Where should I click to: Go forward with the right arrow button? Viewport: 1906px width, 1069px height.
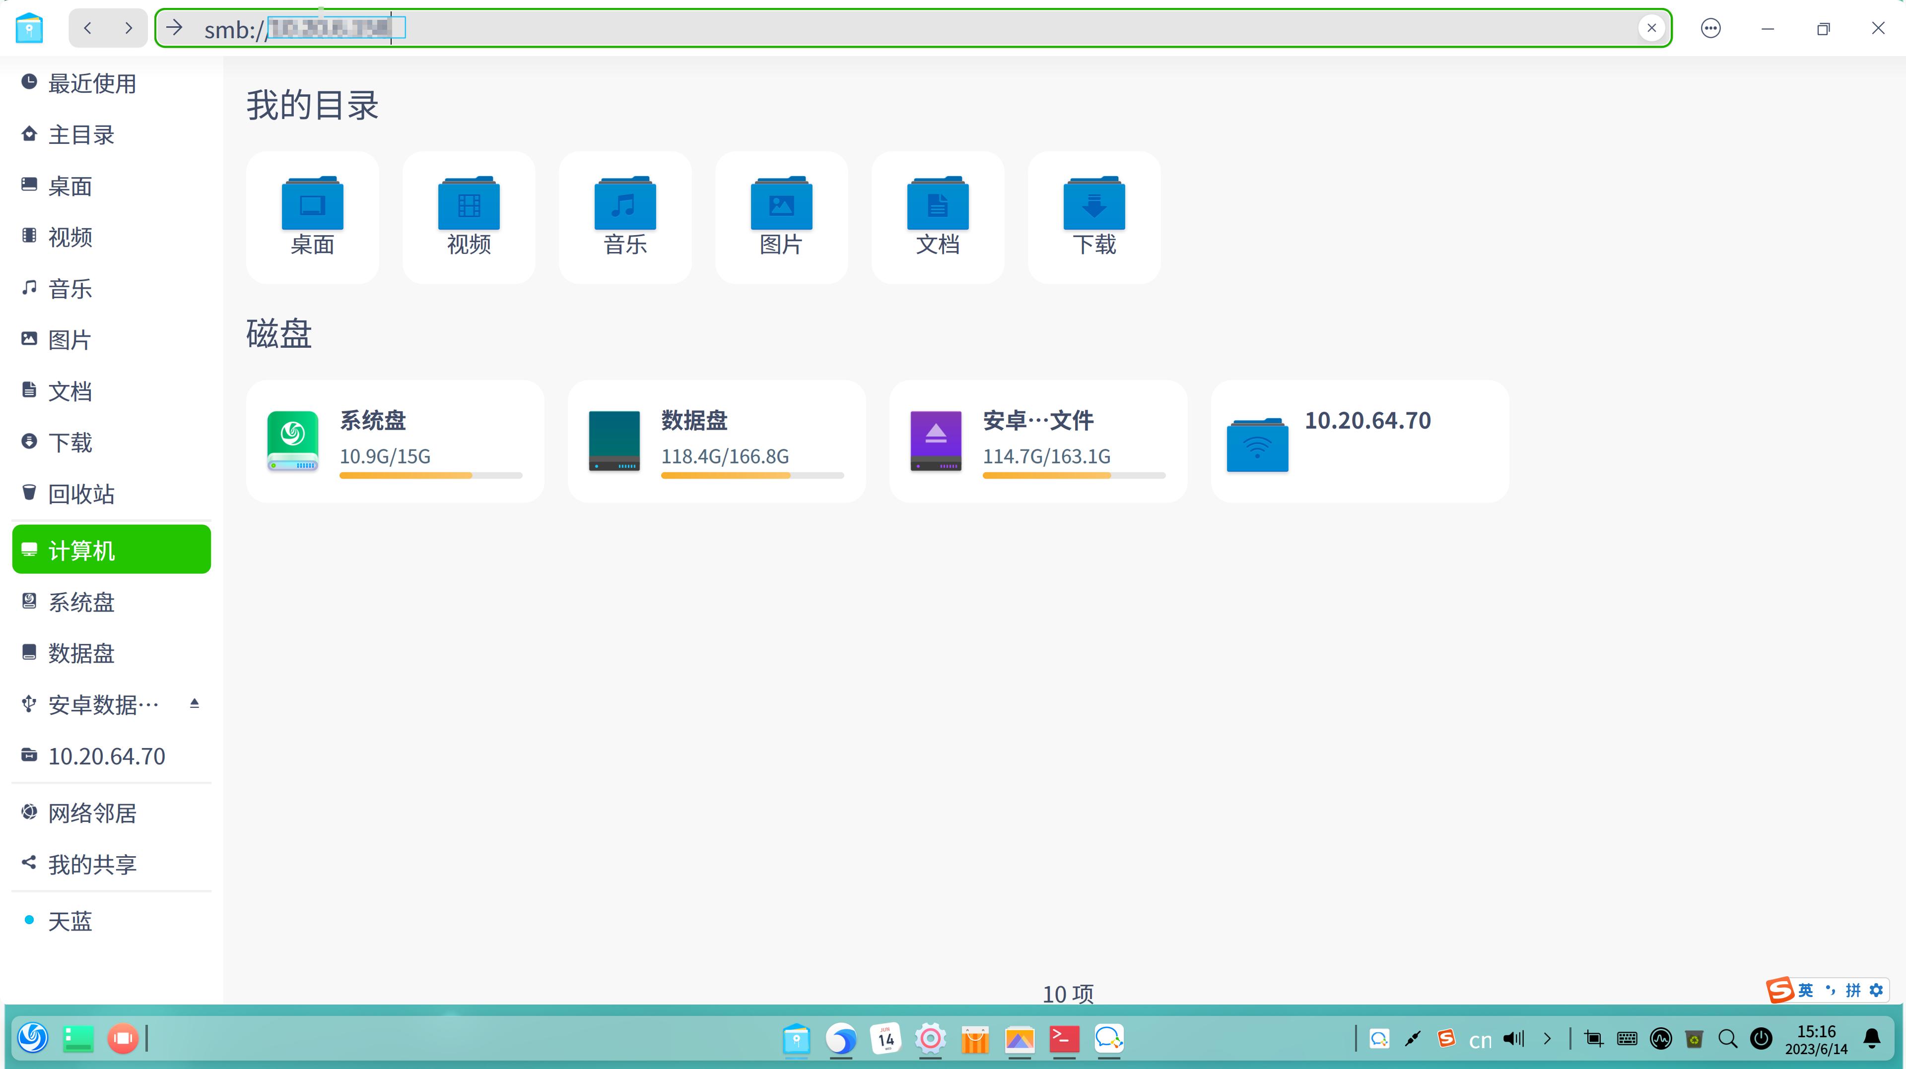pos(129,28)
